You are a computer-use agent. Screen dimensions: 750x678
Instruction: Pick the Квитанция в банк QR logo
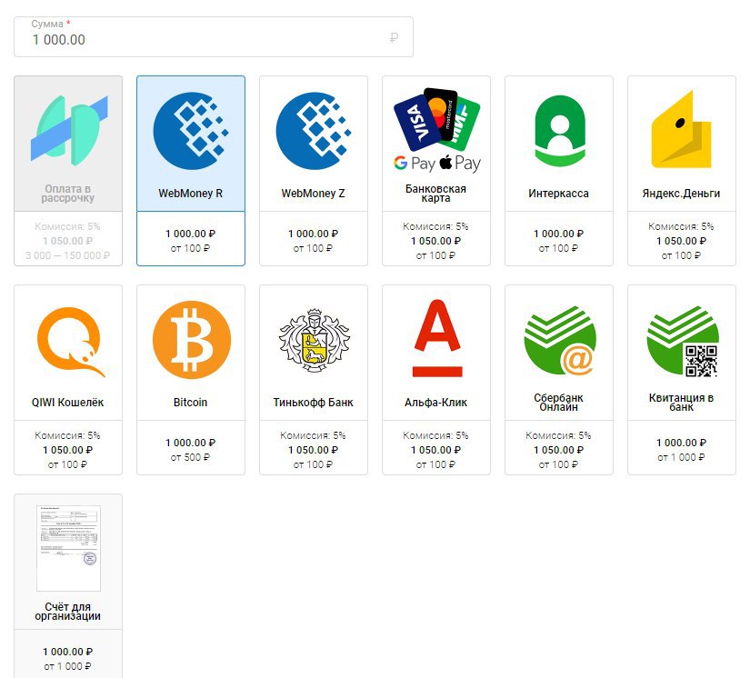pos(682,341)
